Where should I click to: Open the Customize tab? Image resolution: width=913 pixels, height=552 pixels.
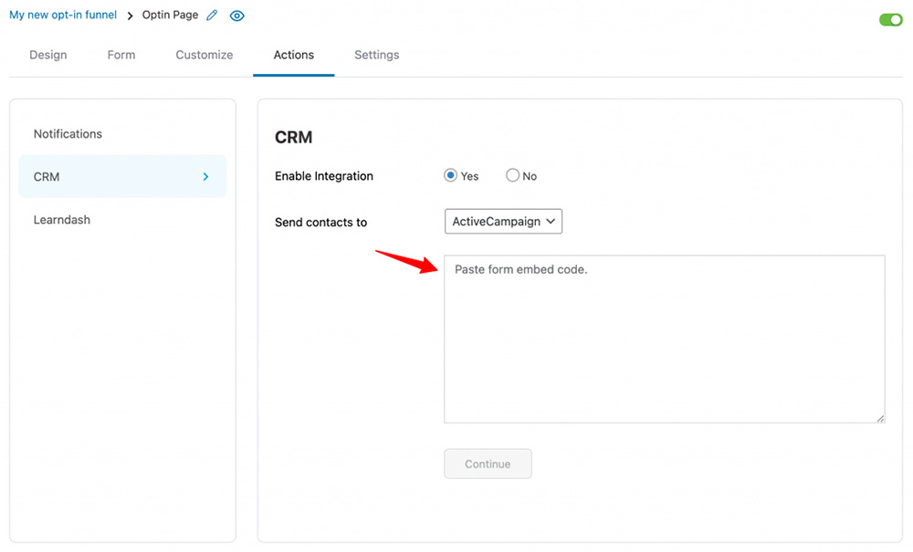[x=205, y=55]
